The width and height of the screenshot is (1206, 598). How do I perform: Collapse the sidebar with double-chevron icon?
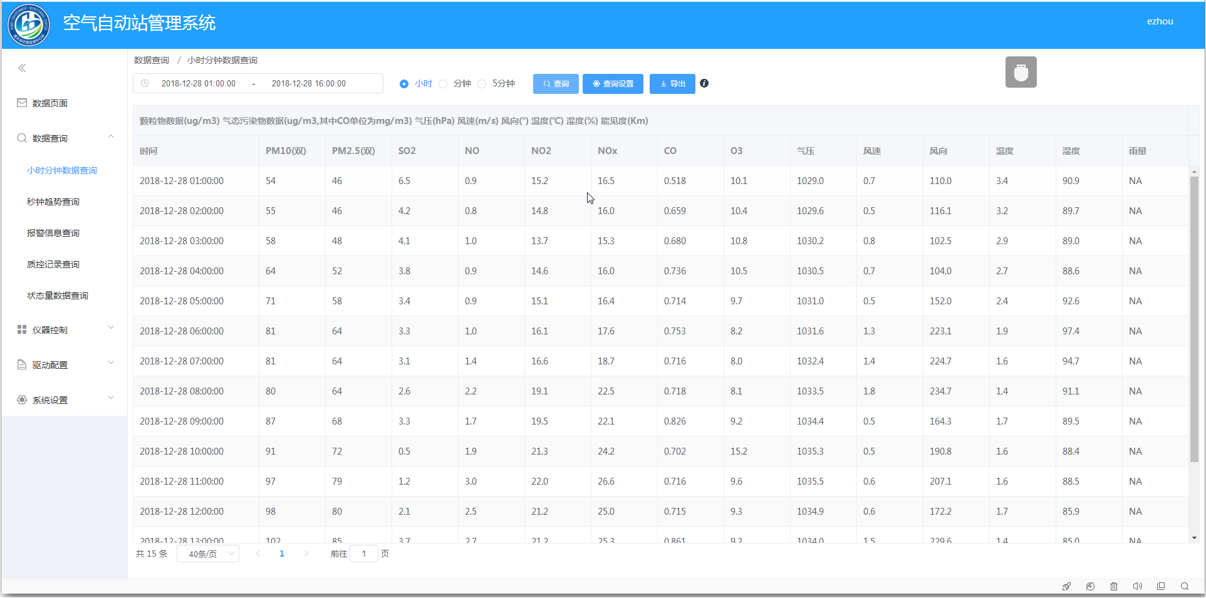pos(22,68)
